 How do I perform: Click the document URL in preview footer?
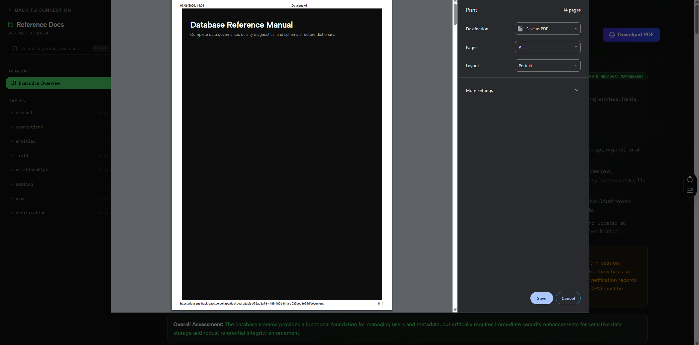252,303
